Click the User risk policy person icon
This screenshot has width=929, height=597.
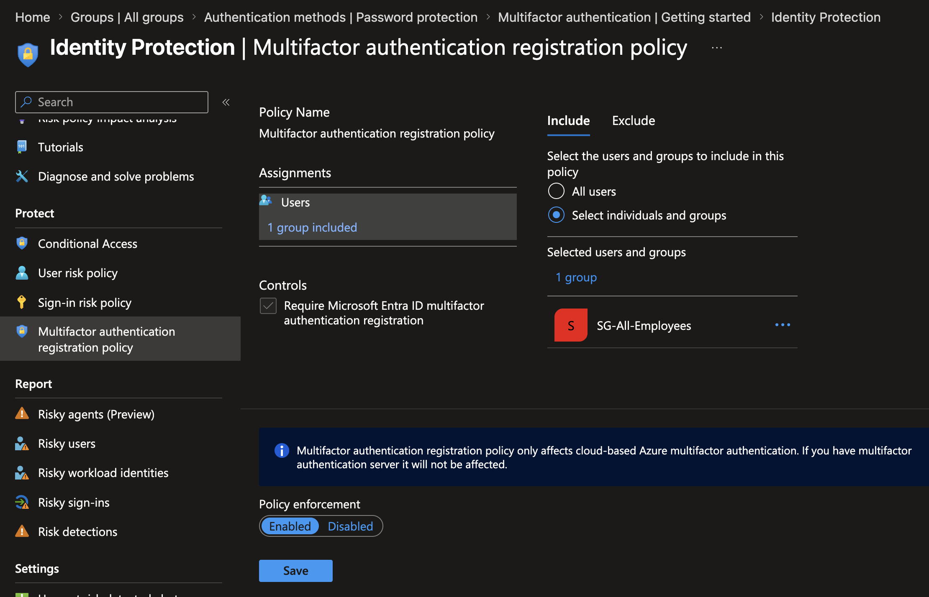click(22, 273)
